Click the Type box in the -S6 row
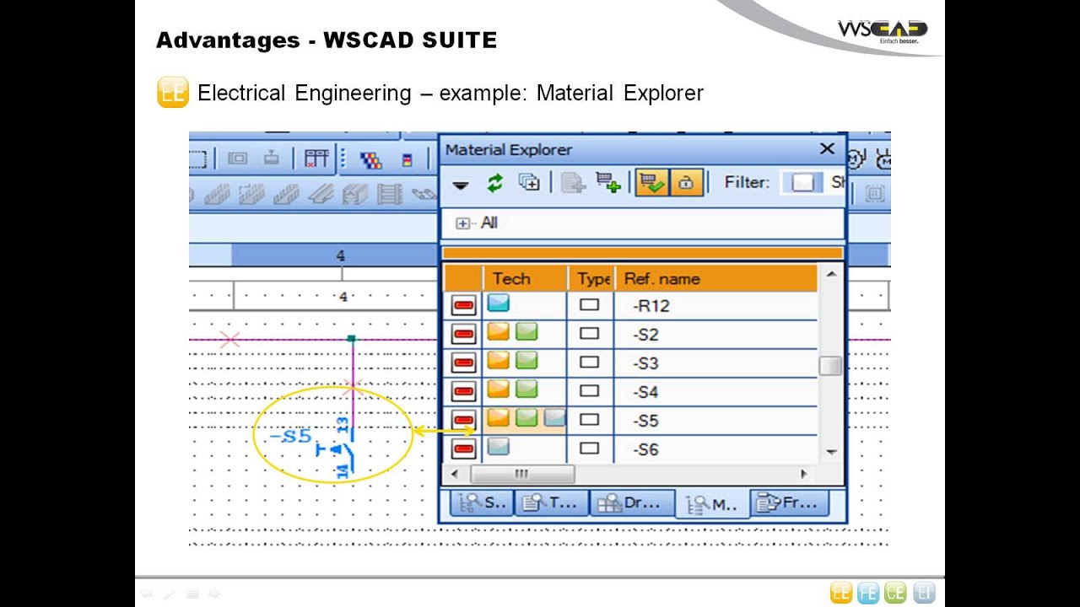 pos(589,449)
